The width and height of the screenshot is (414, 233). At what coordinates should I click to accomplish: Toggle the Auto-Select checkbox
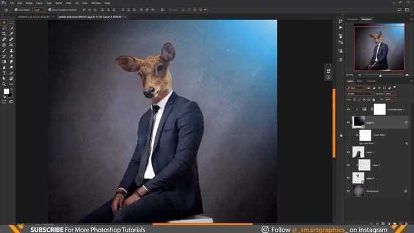click(x=16, y=10)
